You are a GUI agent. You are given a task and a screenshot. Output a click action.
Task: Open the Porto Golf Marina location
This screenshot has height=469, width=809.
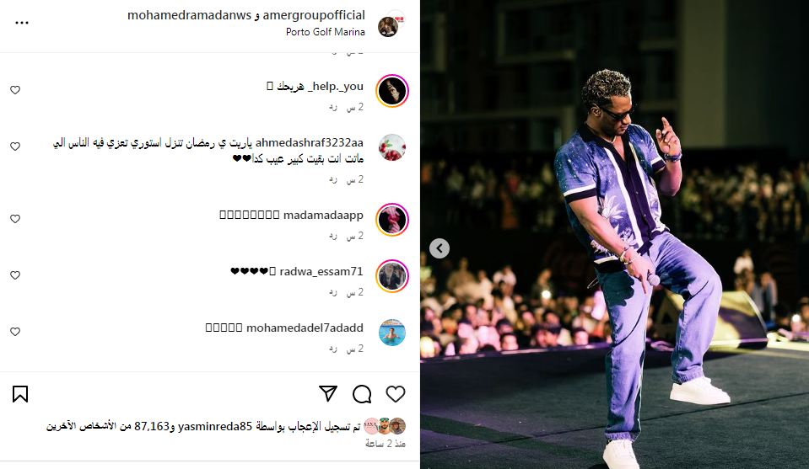click(325, 32)
